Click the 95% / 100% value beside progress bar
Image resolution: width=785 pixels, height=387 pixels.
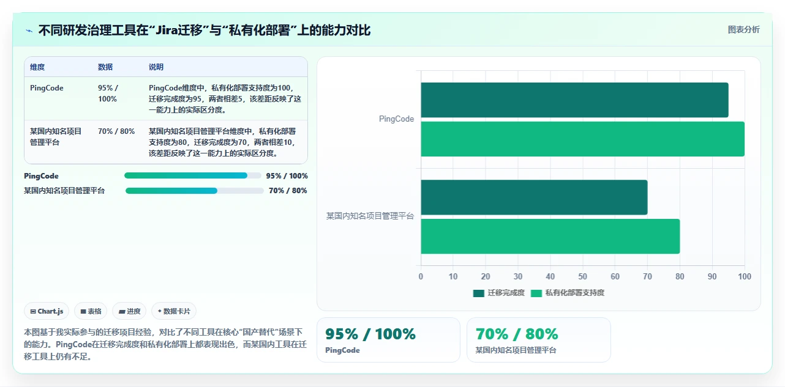tap(287, 175)
